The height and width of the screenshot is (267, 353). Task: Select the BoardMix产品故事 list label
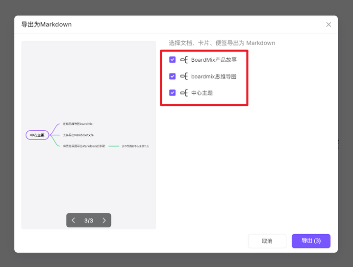coord(214,60)
